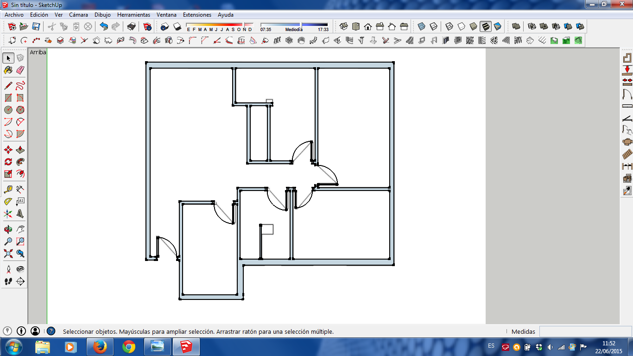Screen dimensions: 633x356
Task: Select the Scale tool
Action: (8, 174)
